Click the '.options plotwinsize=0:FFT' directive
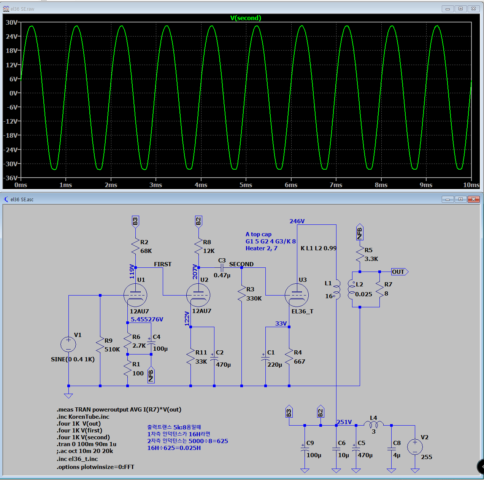This screenshot has width=484, height=480. click(x=95, y=467)
